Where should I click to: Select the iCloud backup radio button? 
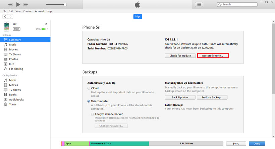click(89, 88)
